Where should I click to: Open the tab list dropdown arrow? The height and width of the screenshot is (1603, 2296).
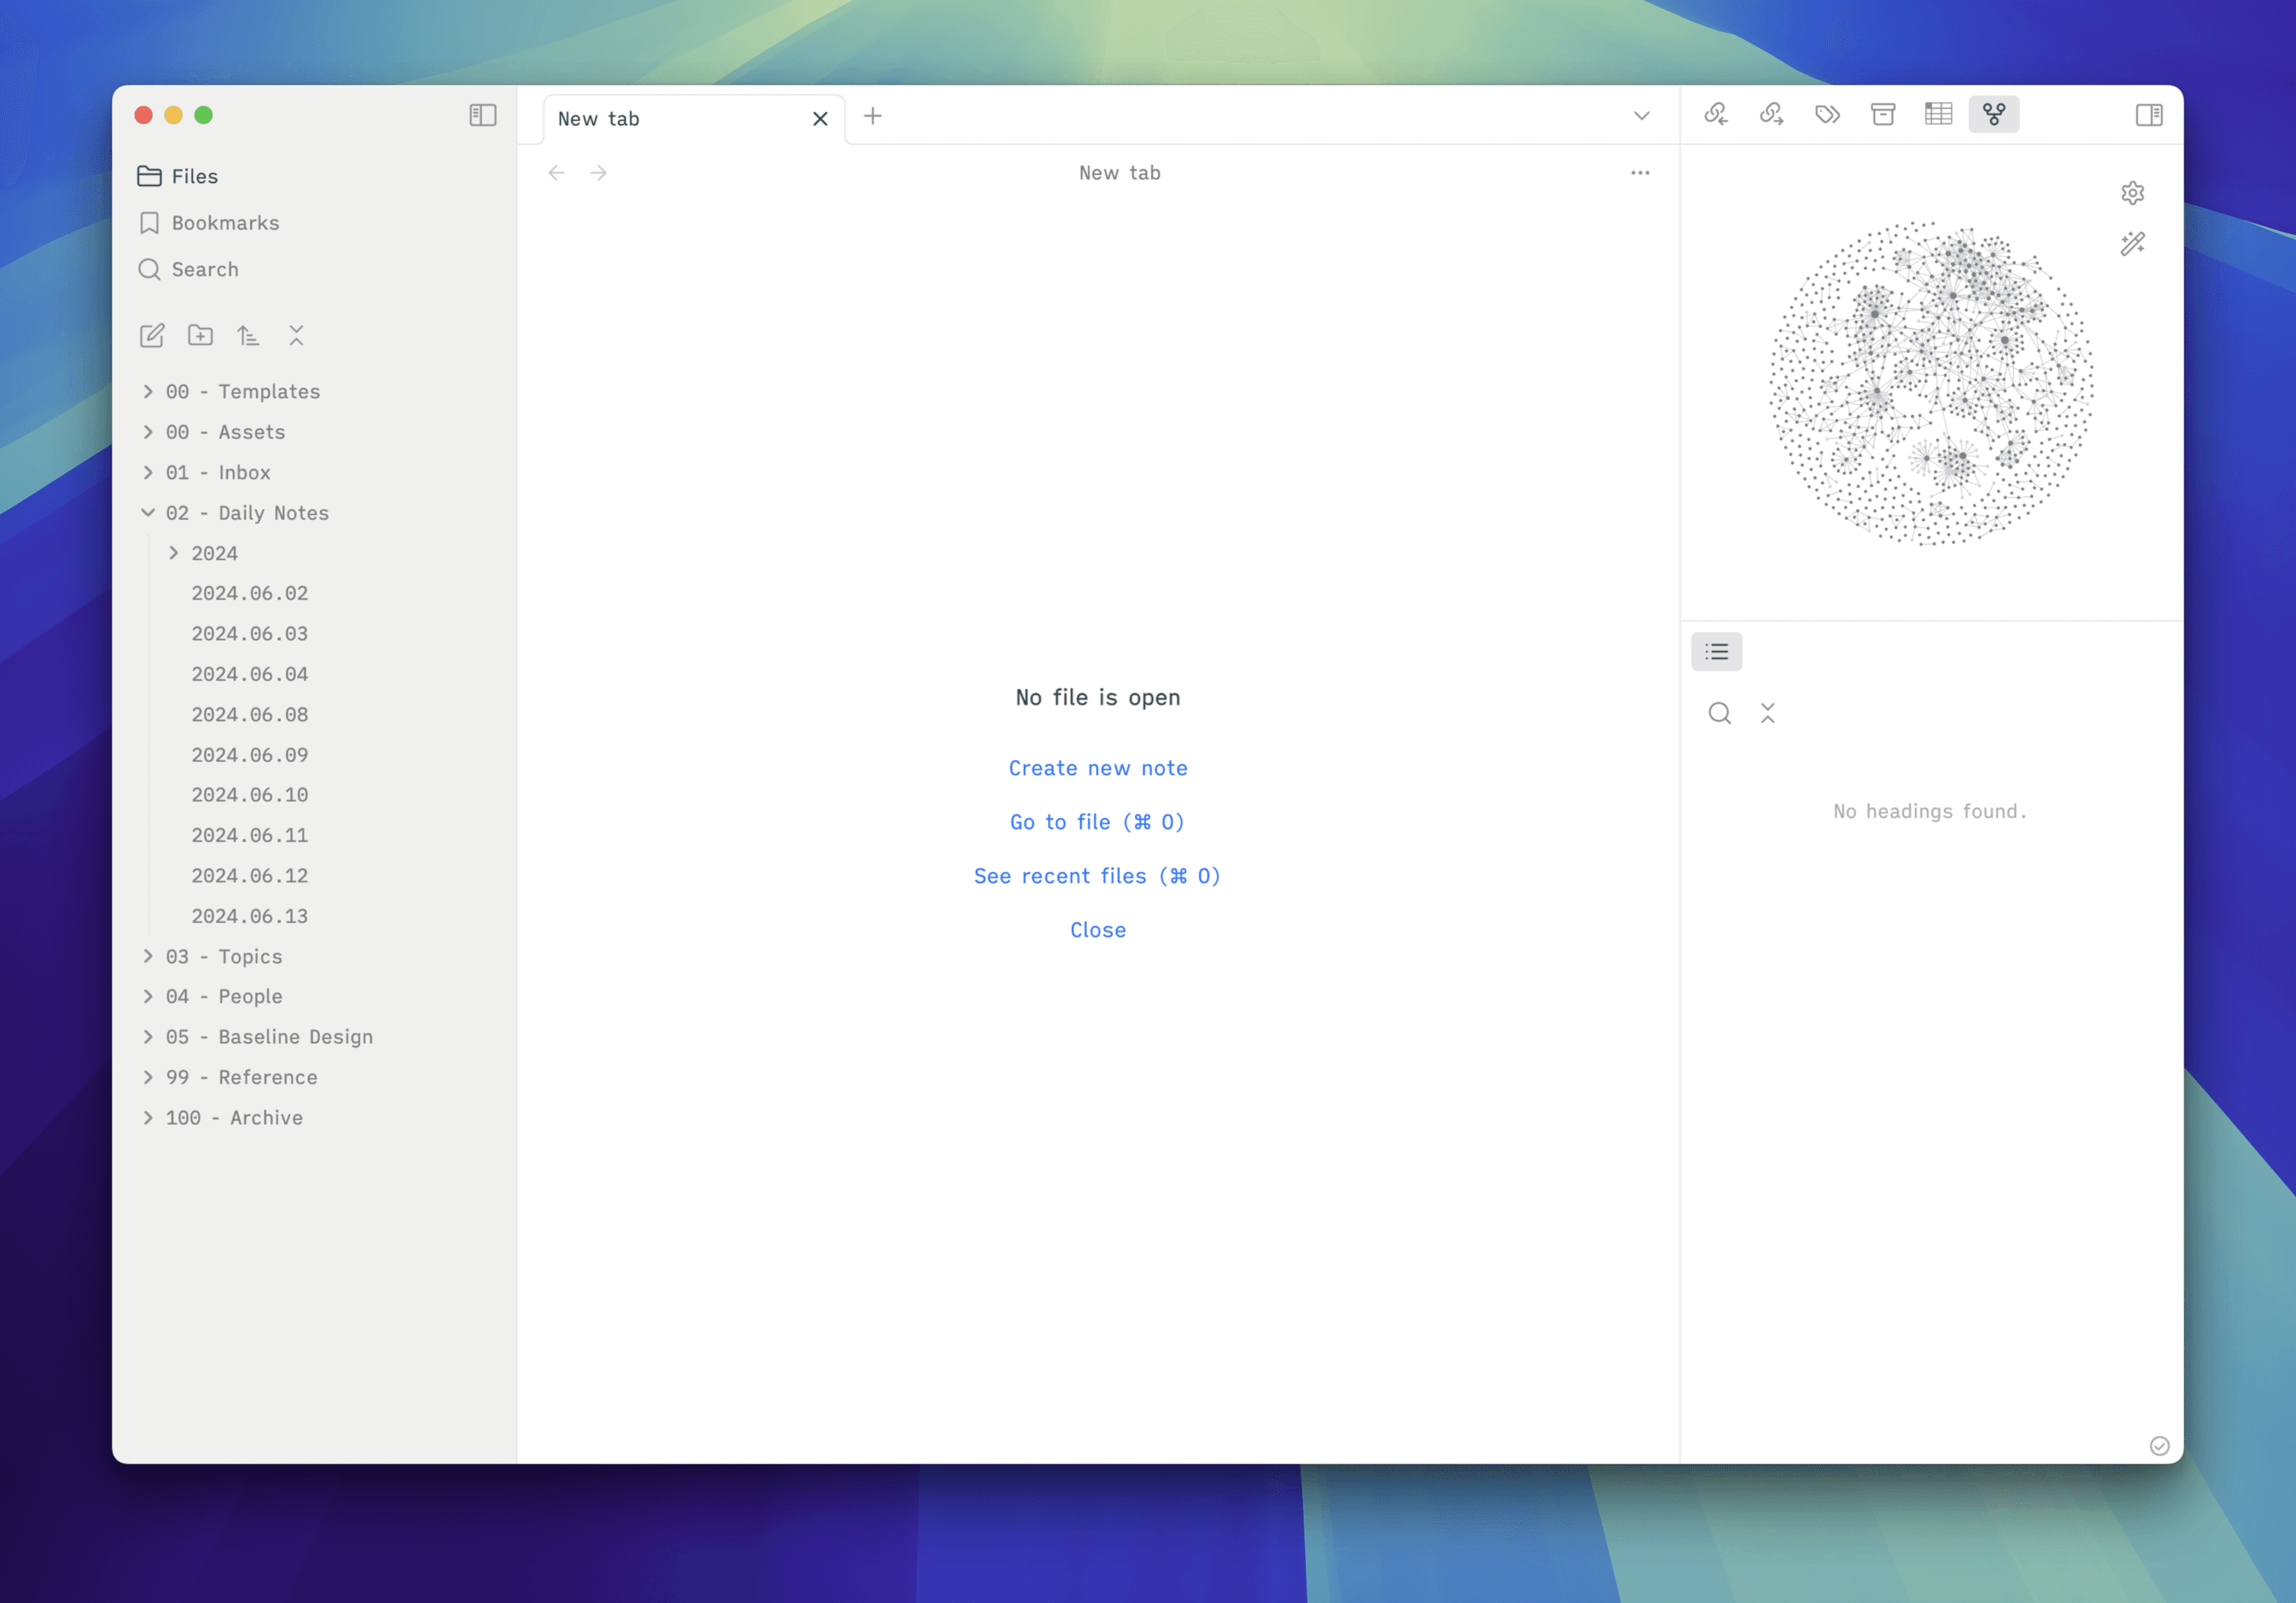pyautogui.click(x=1641, y=116)
